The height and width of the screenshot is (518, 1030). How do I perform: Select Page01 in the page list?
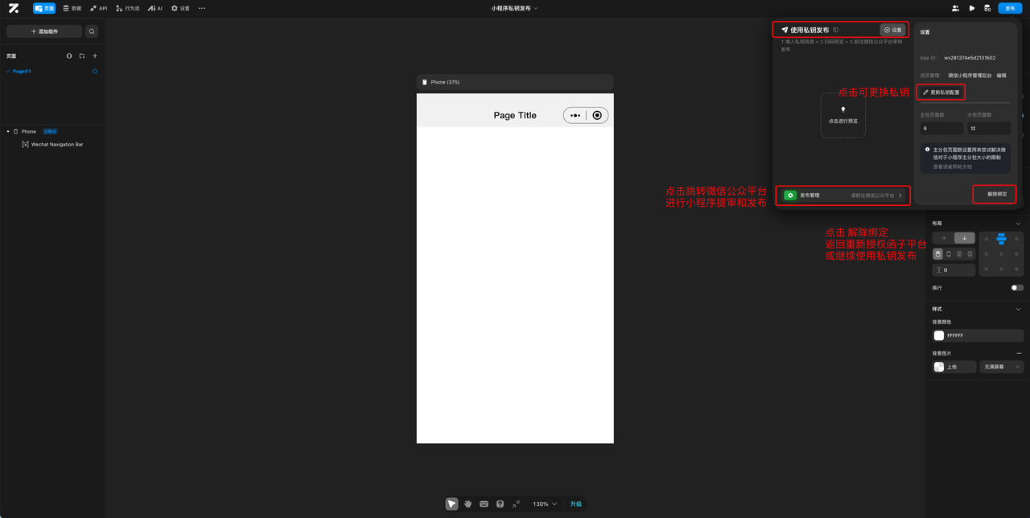tap(22, 71)
